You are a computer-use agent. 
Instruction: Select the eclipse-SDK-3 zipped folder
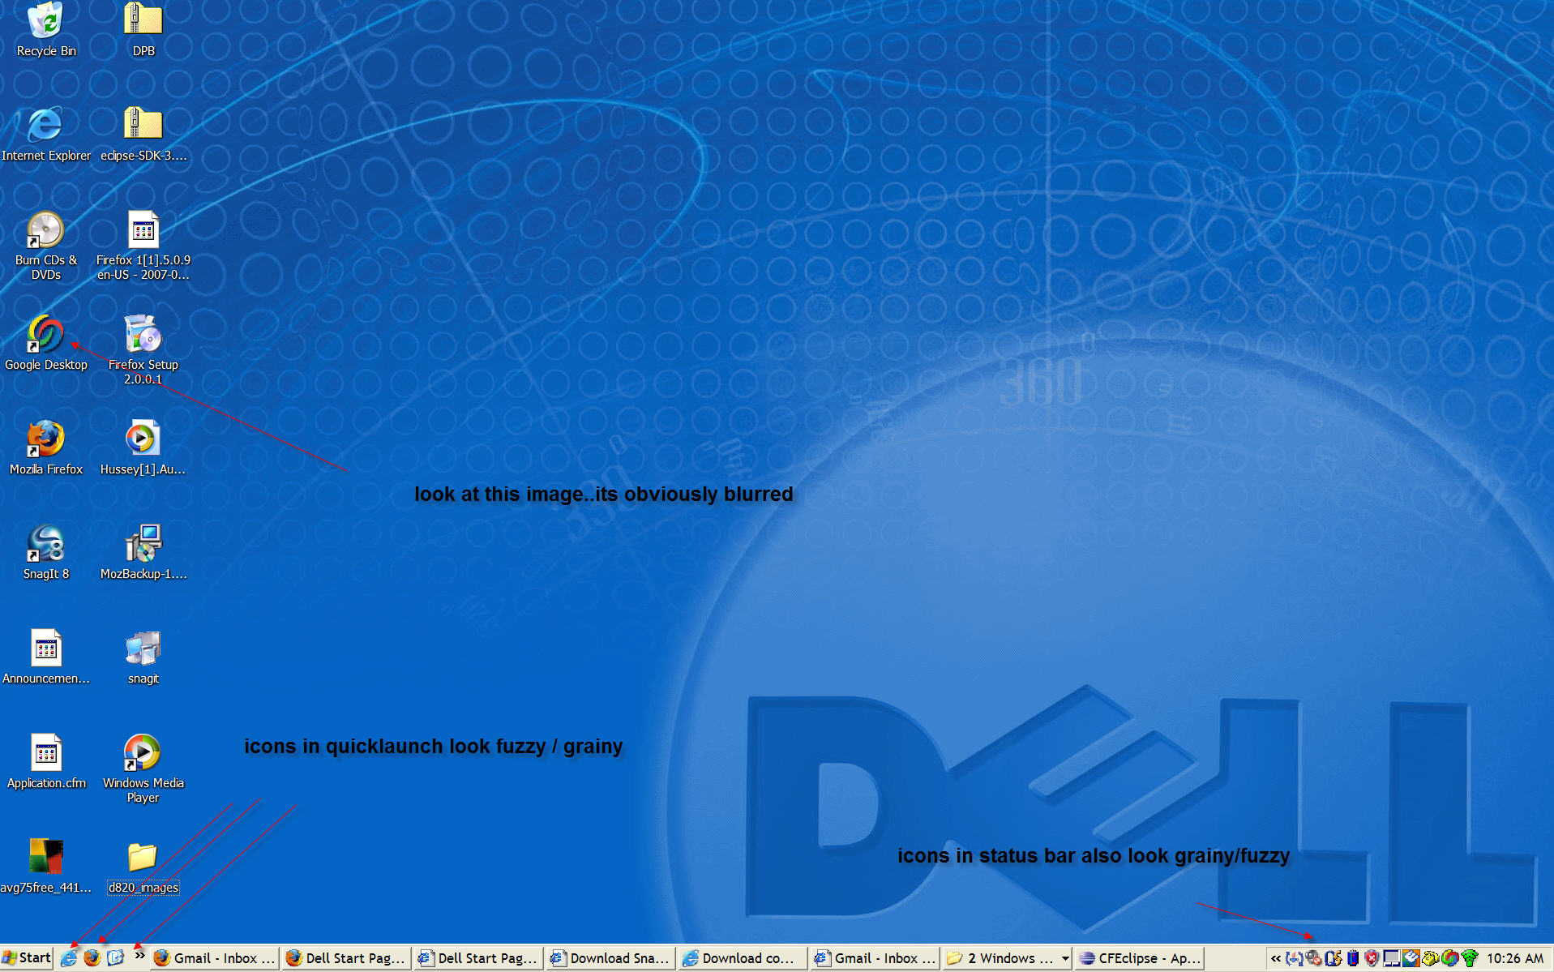point(143,134)
